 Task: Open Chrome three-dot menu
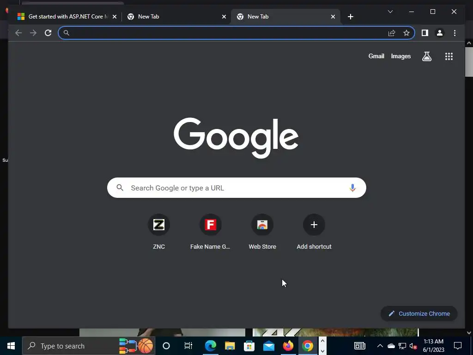coord(455,33)
